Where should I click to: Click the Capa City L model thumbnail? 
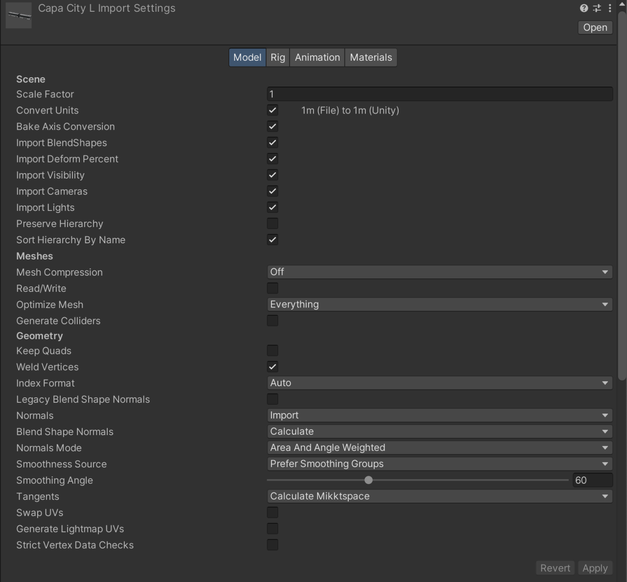19,16
